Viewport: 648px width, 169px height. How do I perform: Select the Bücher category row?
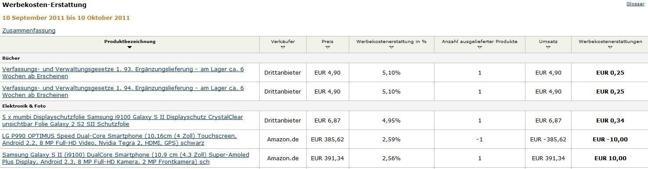pos(324,58)
